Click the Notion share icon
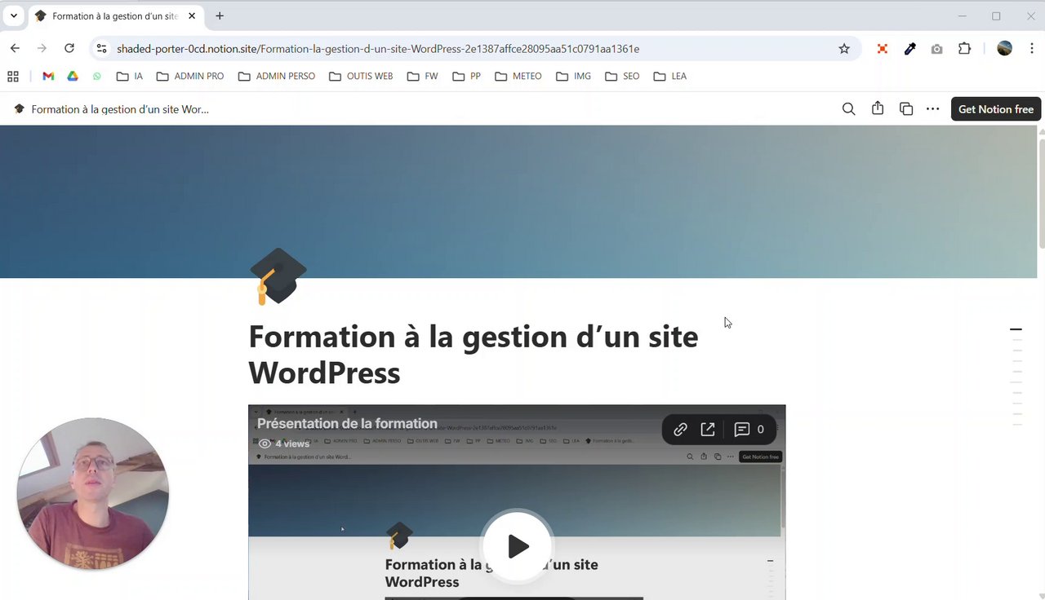Screen dimensions: 1045x600 [x=878, y=108]
